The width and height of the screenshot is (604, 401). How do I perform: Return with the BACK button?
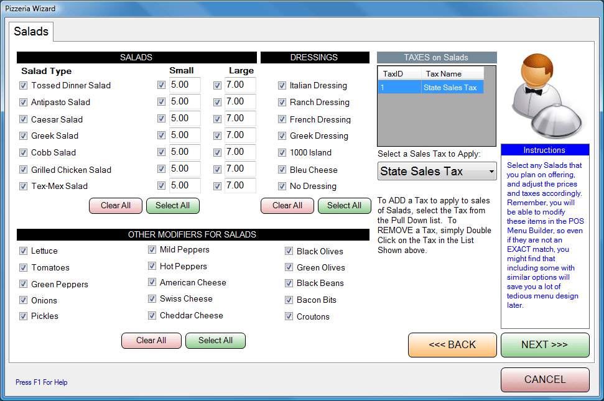coord(452,345)
